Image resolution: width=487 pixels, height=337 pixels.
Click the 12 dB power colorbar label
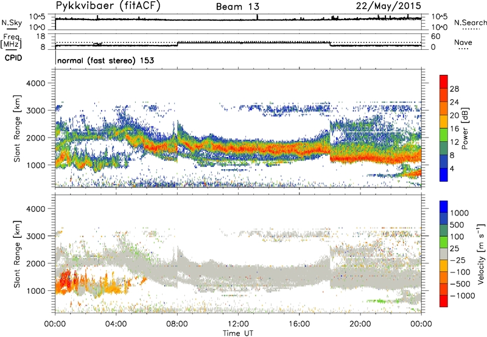[x=454, y=142]
